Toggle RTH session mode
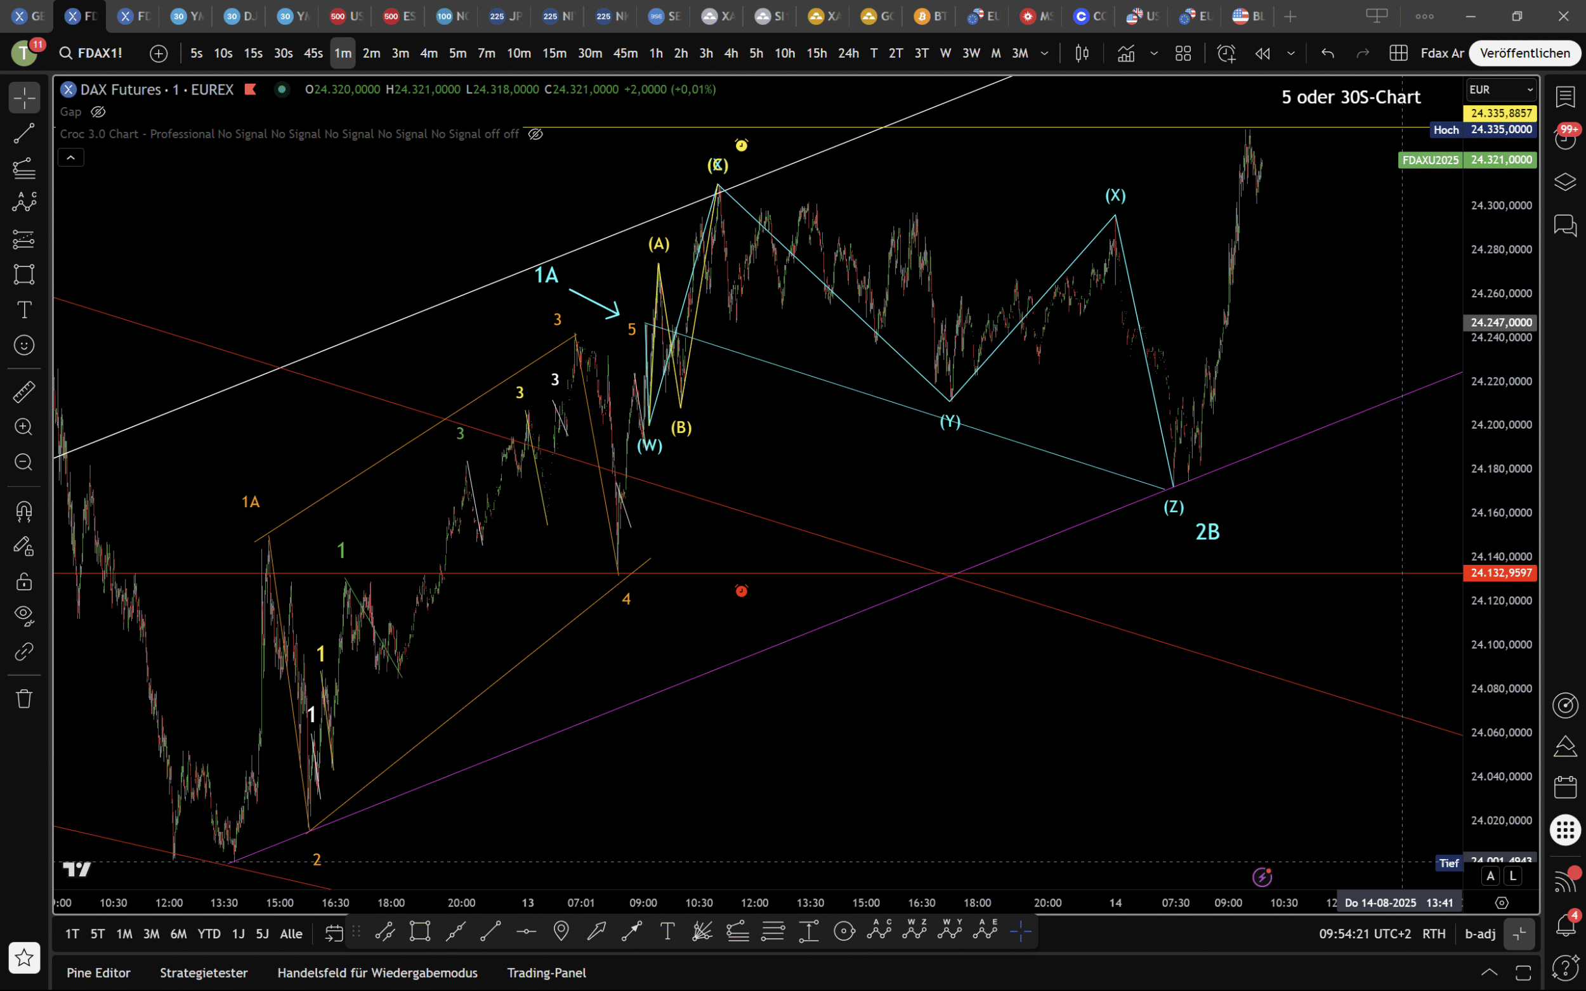1586x991 pixels. click(x=1433, y=933)
